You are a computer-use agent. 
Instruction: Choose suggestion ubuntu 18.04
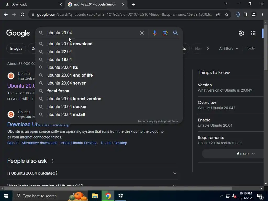109,59
